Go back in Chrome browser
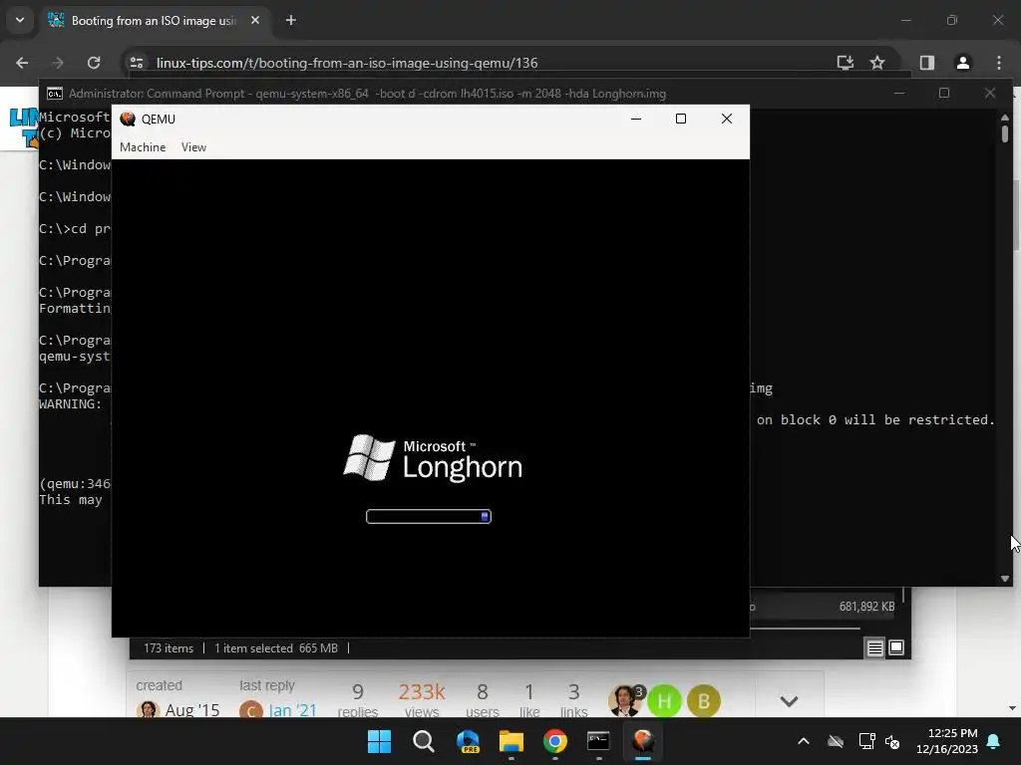This screenshot has width=1021, height=765. click(x=22, y=63)
